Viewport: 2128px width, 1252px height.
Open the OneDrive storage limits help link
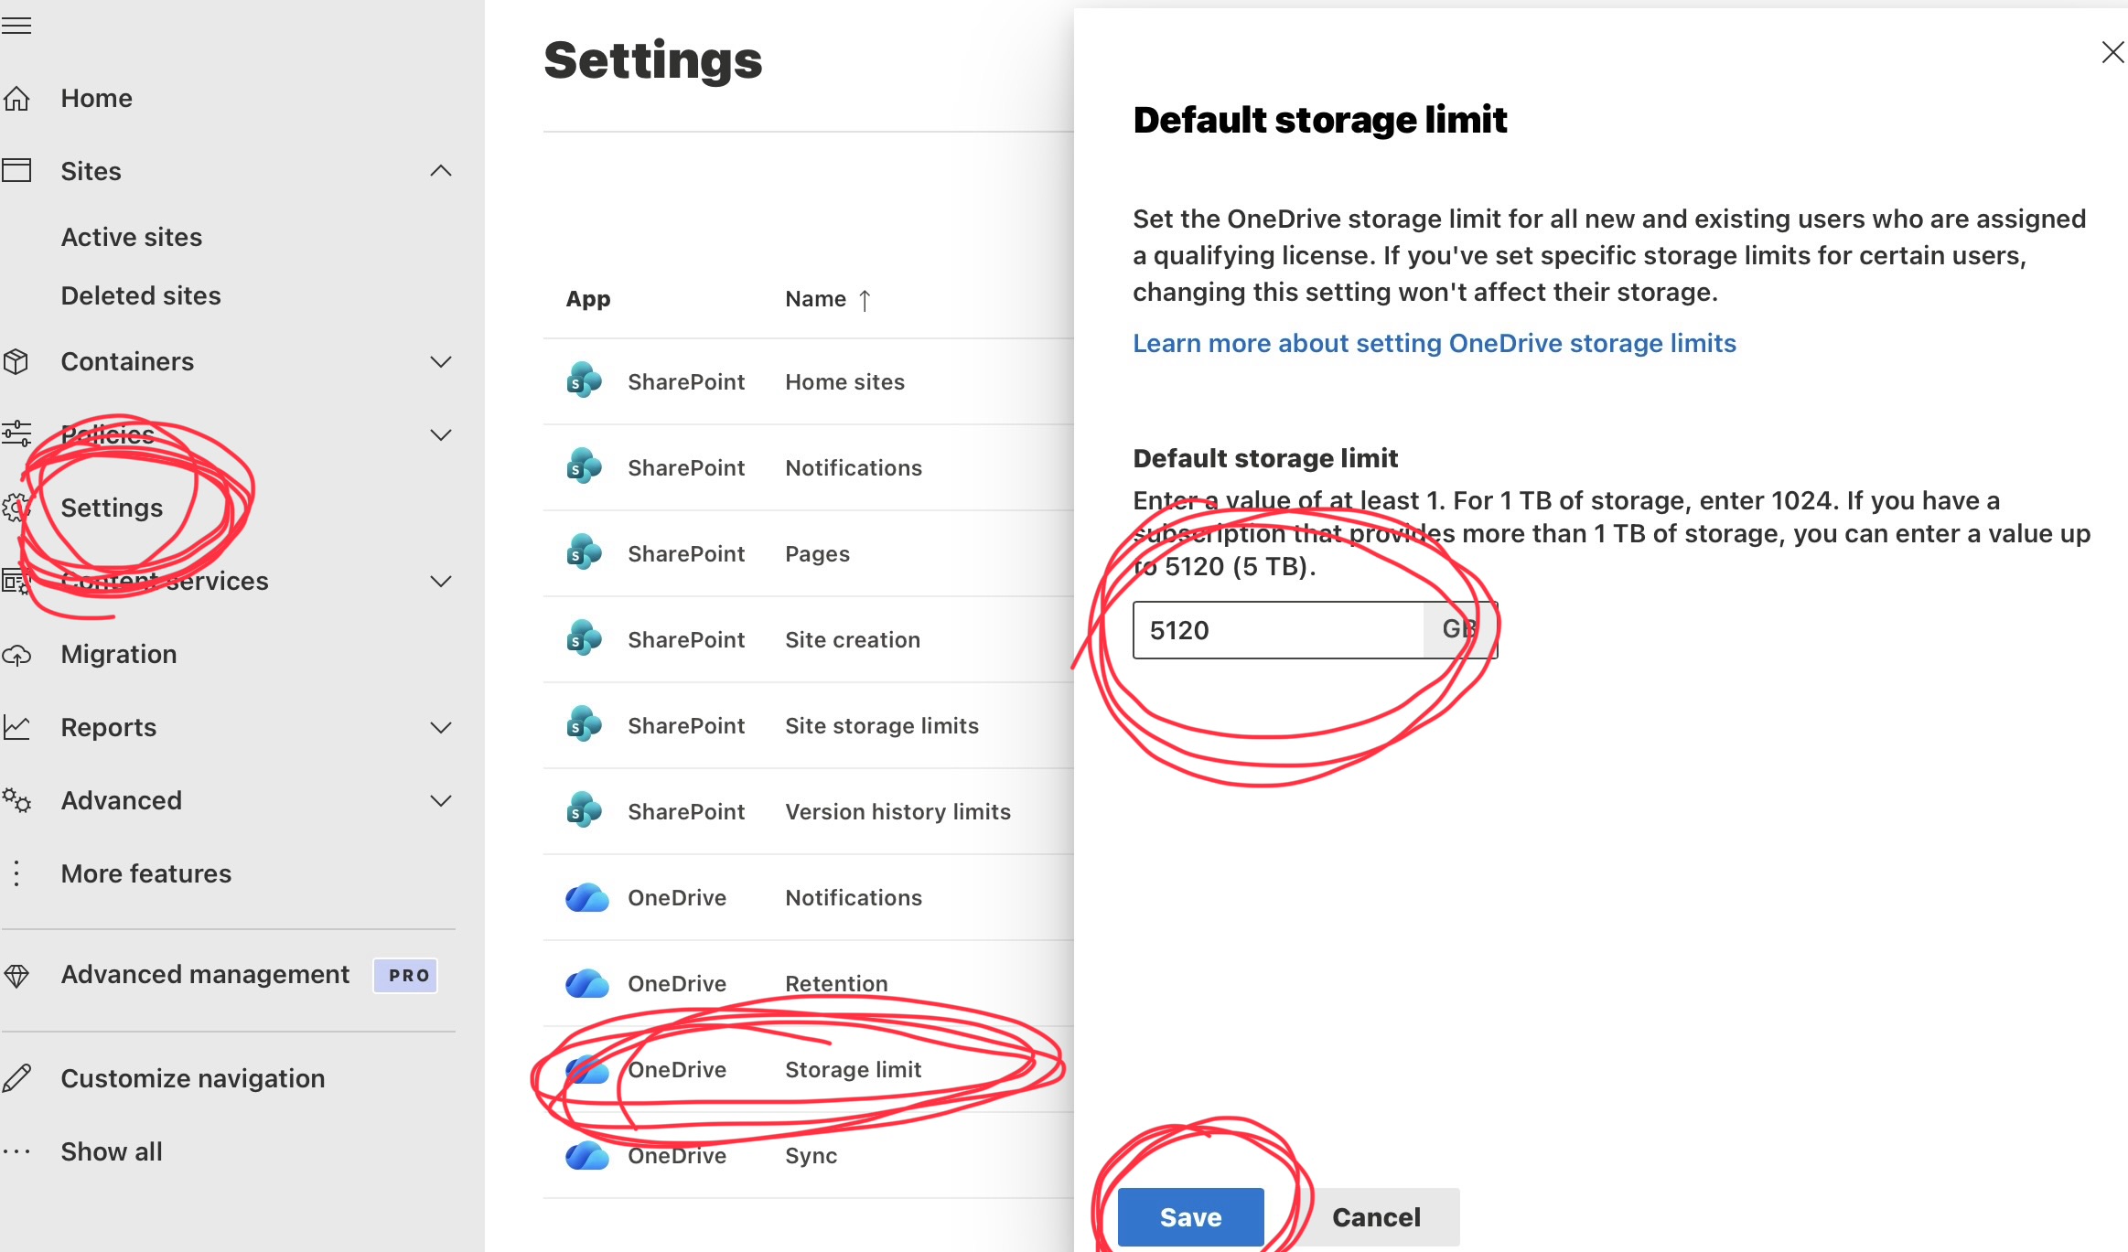(1434, 343)
